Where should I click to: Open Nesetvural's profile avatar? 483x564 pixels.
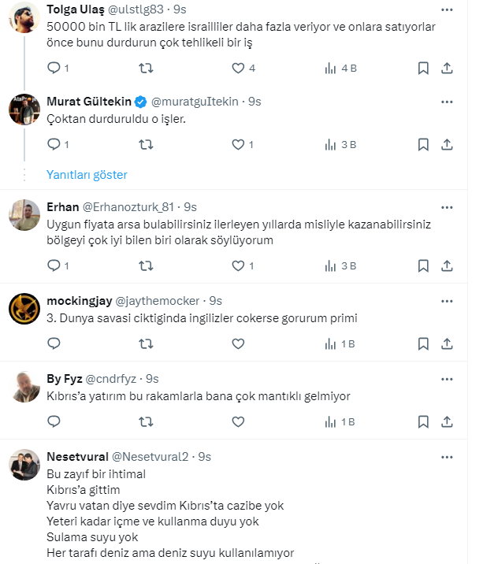[x=24, y=465]
